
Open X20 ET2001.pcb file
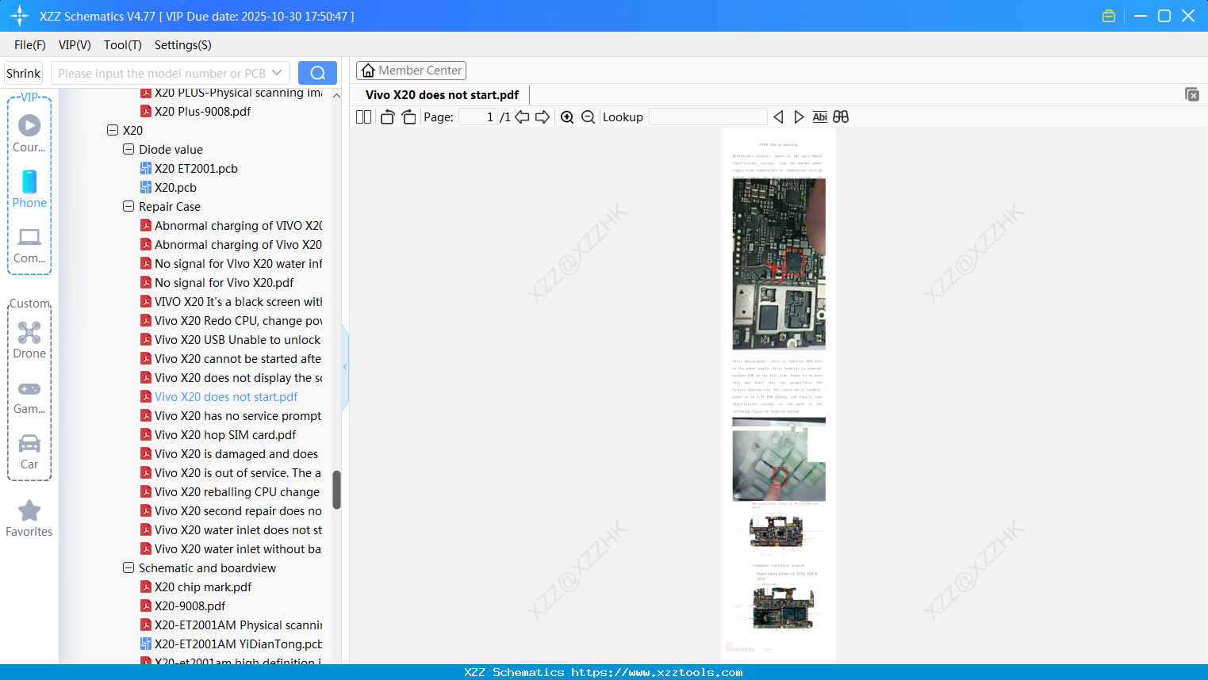click(x=196, y=169)
